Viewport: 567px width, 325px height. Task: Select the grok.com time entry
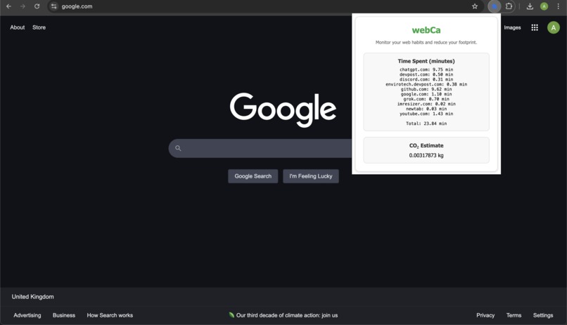click(x=426, y=99)
